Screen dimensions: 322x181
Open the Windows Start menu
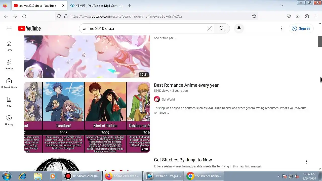pyautogui.click(x=7, y=176)
